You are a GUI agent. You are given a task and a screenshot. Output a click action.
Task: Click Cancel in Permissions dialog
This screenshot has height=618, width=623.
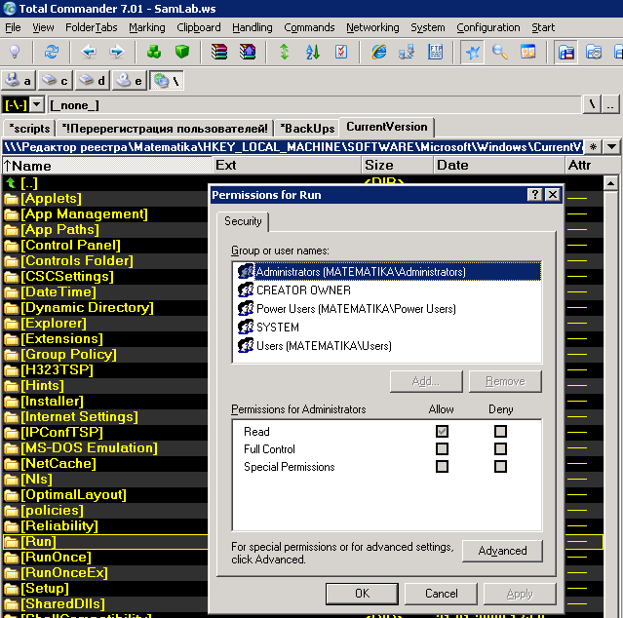tap(441, 594)
